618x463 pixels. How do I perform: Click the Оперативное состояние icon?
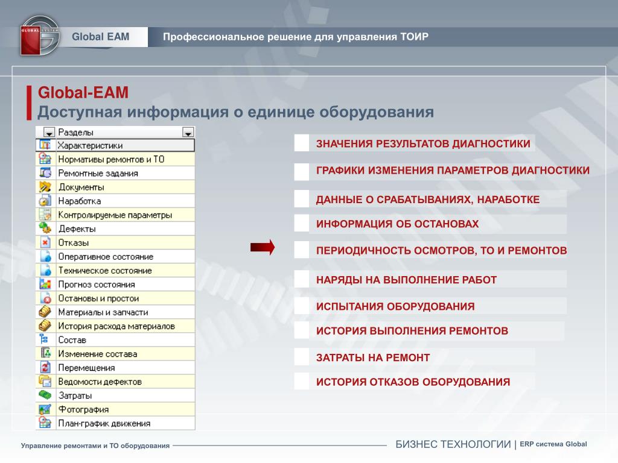point(45,256)
